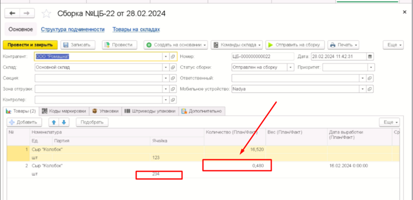Open Склад record using the open-form icon
413x200 pixels.
click(173, 67)
